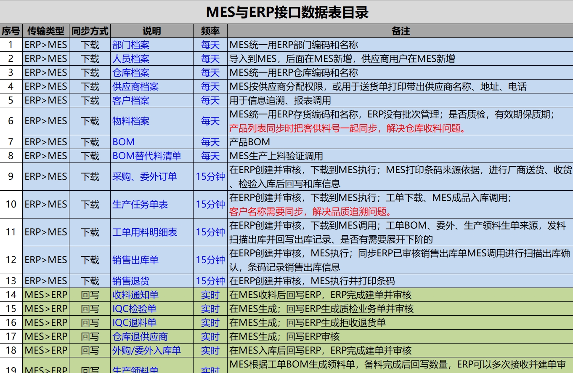573x373 pixels.
Task: Click the 传输类型 column header
Action: pos(45,31)
